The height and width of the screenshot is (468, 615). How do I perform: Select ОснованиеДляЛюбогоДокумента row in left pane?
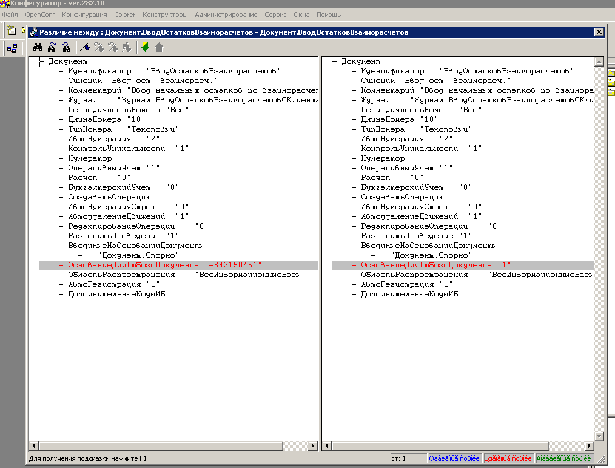point(133,265)
